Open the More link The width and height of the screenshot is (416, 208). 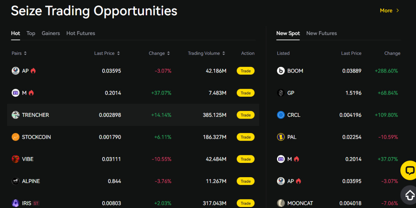click(389, 11)
